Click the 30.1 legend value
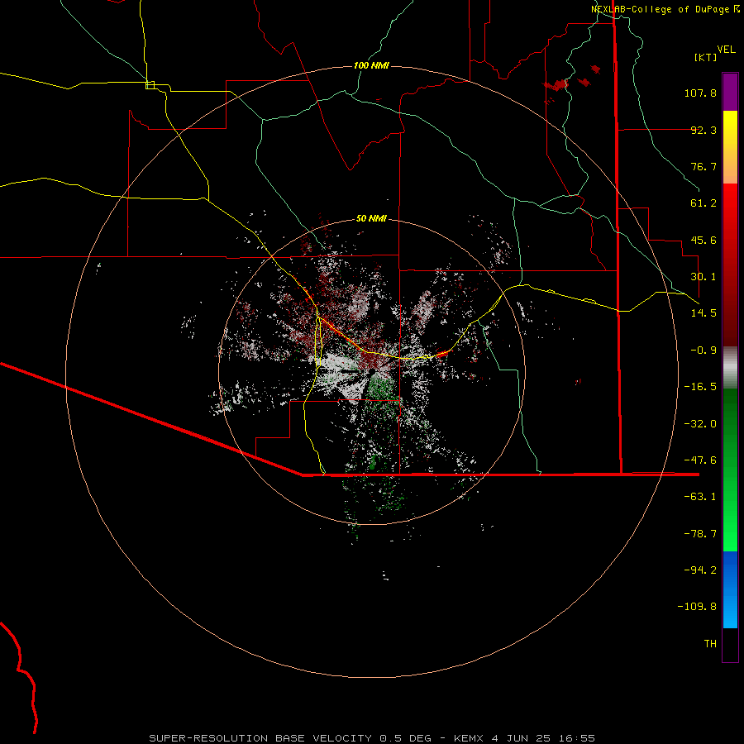 (703, 277)
